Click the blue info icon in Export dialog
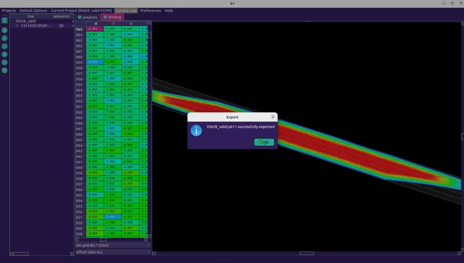The height and width of the screenshot is (263, 464). pos(196,130)
